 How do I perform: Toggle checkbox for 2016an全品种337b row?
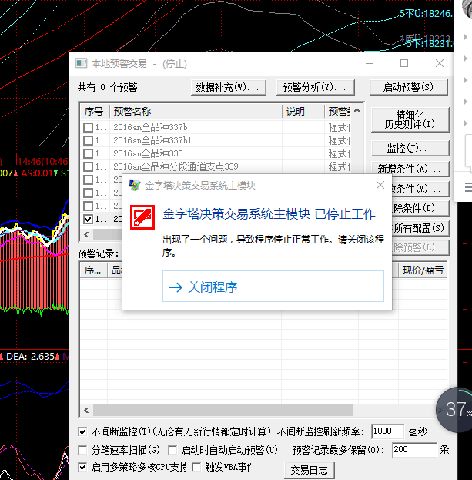88,127
